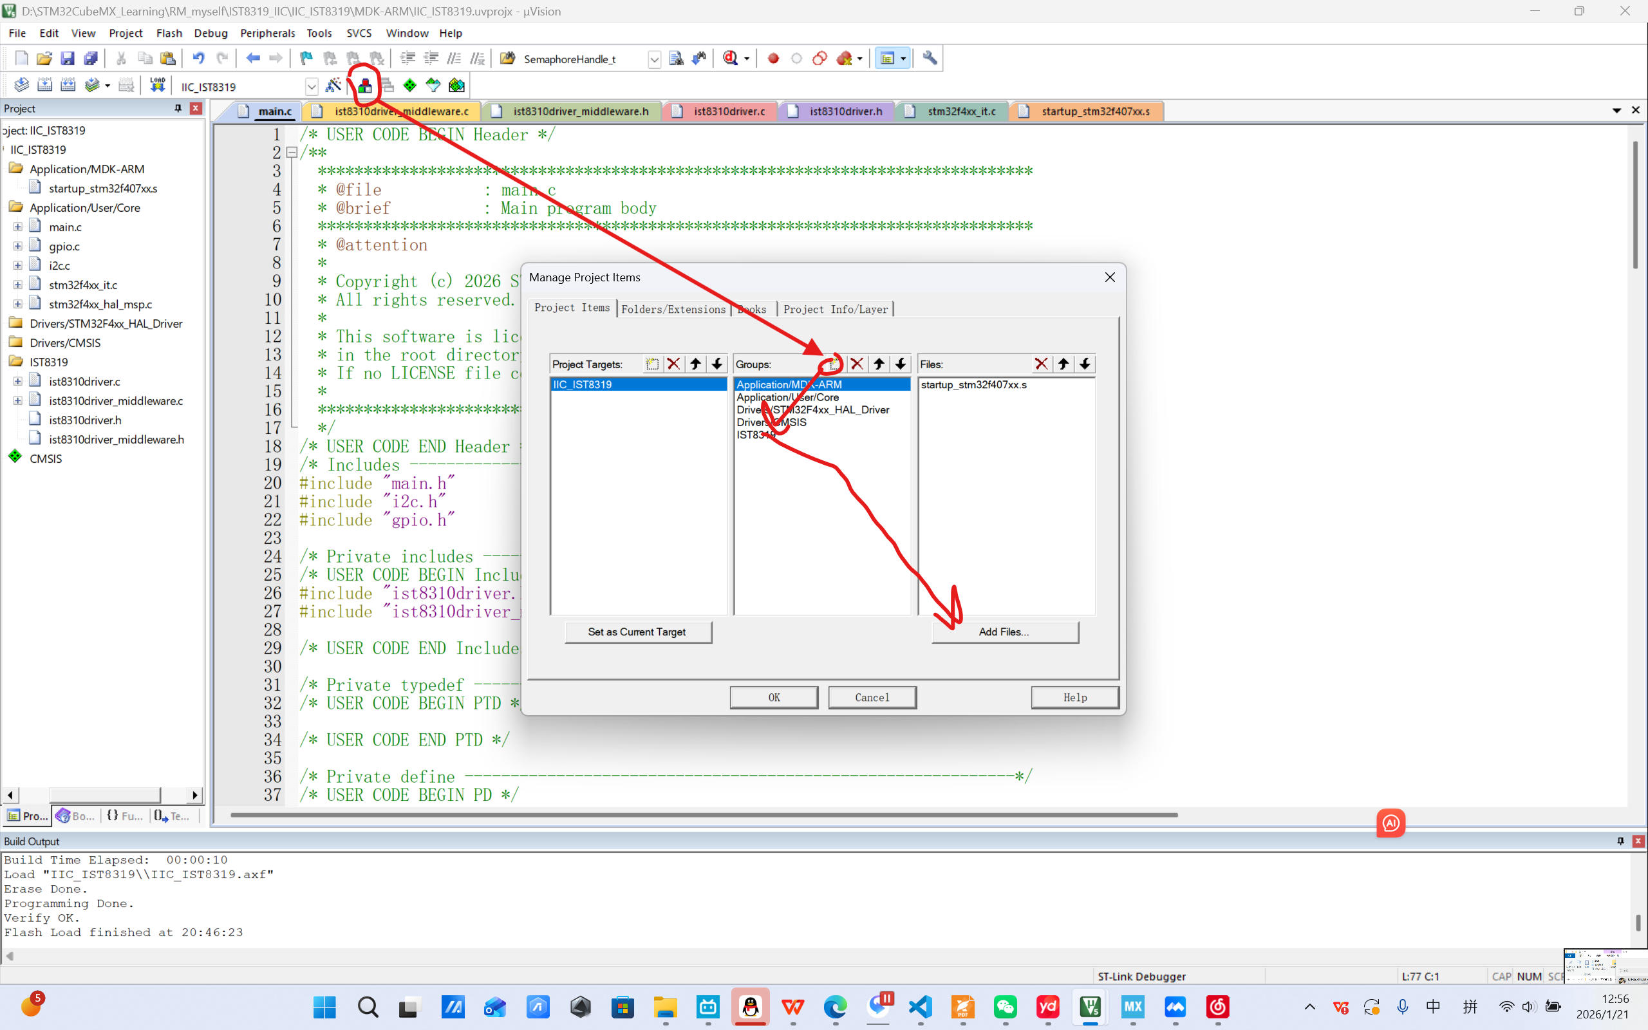Click the New Group icon in Groups
Viewport: 1648px width, 1030px height.
tap(834, 364)
